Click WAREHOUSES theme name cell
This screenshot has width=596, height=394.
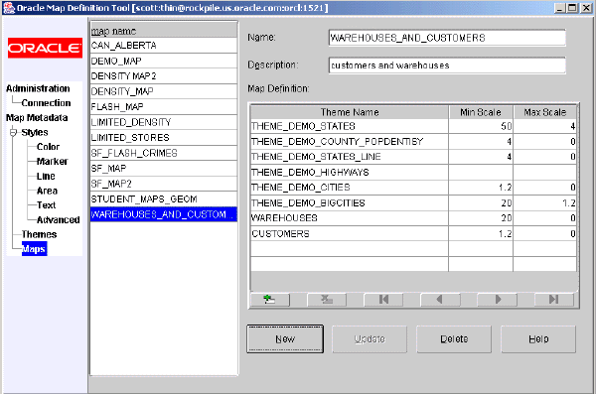(350, 218)
